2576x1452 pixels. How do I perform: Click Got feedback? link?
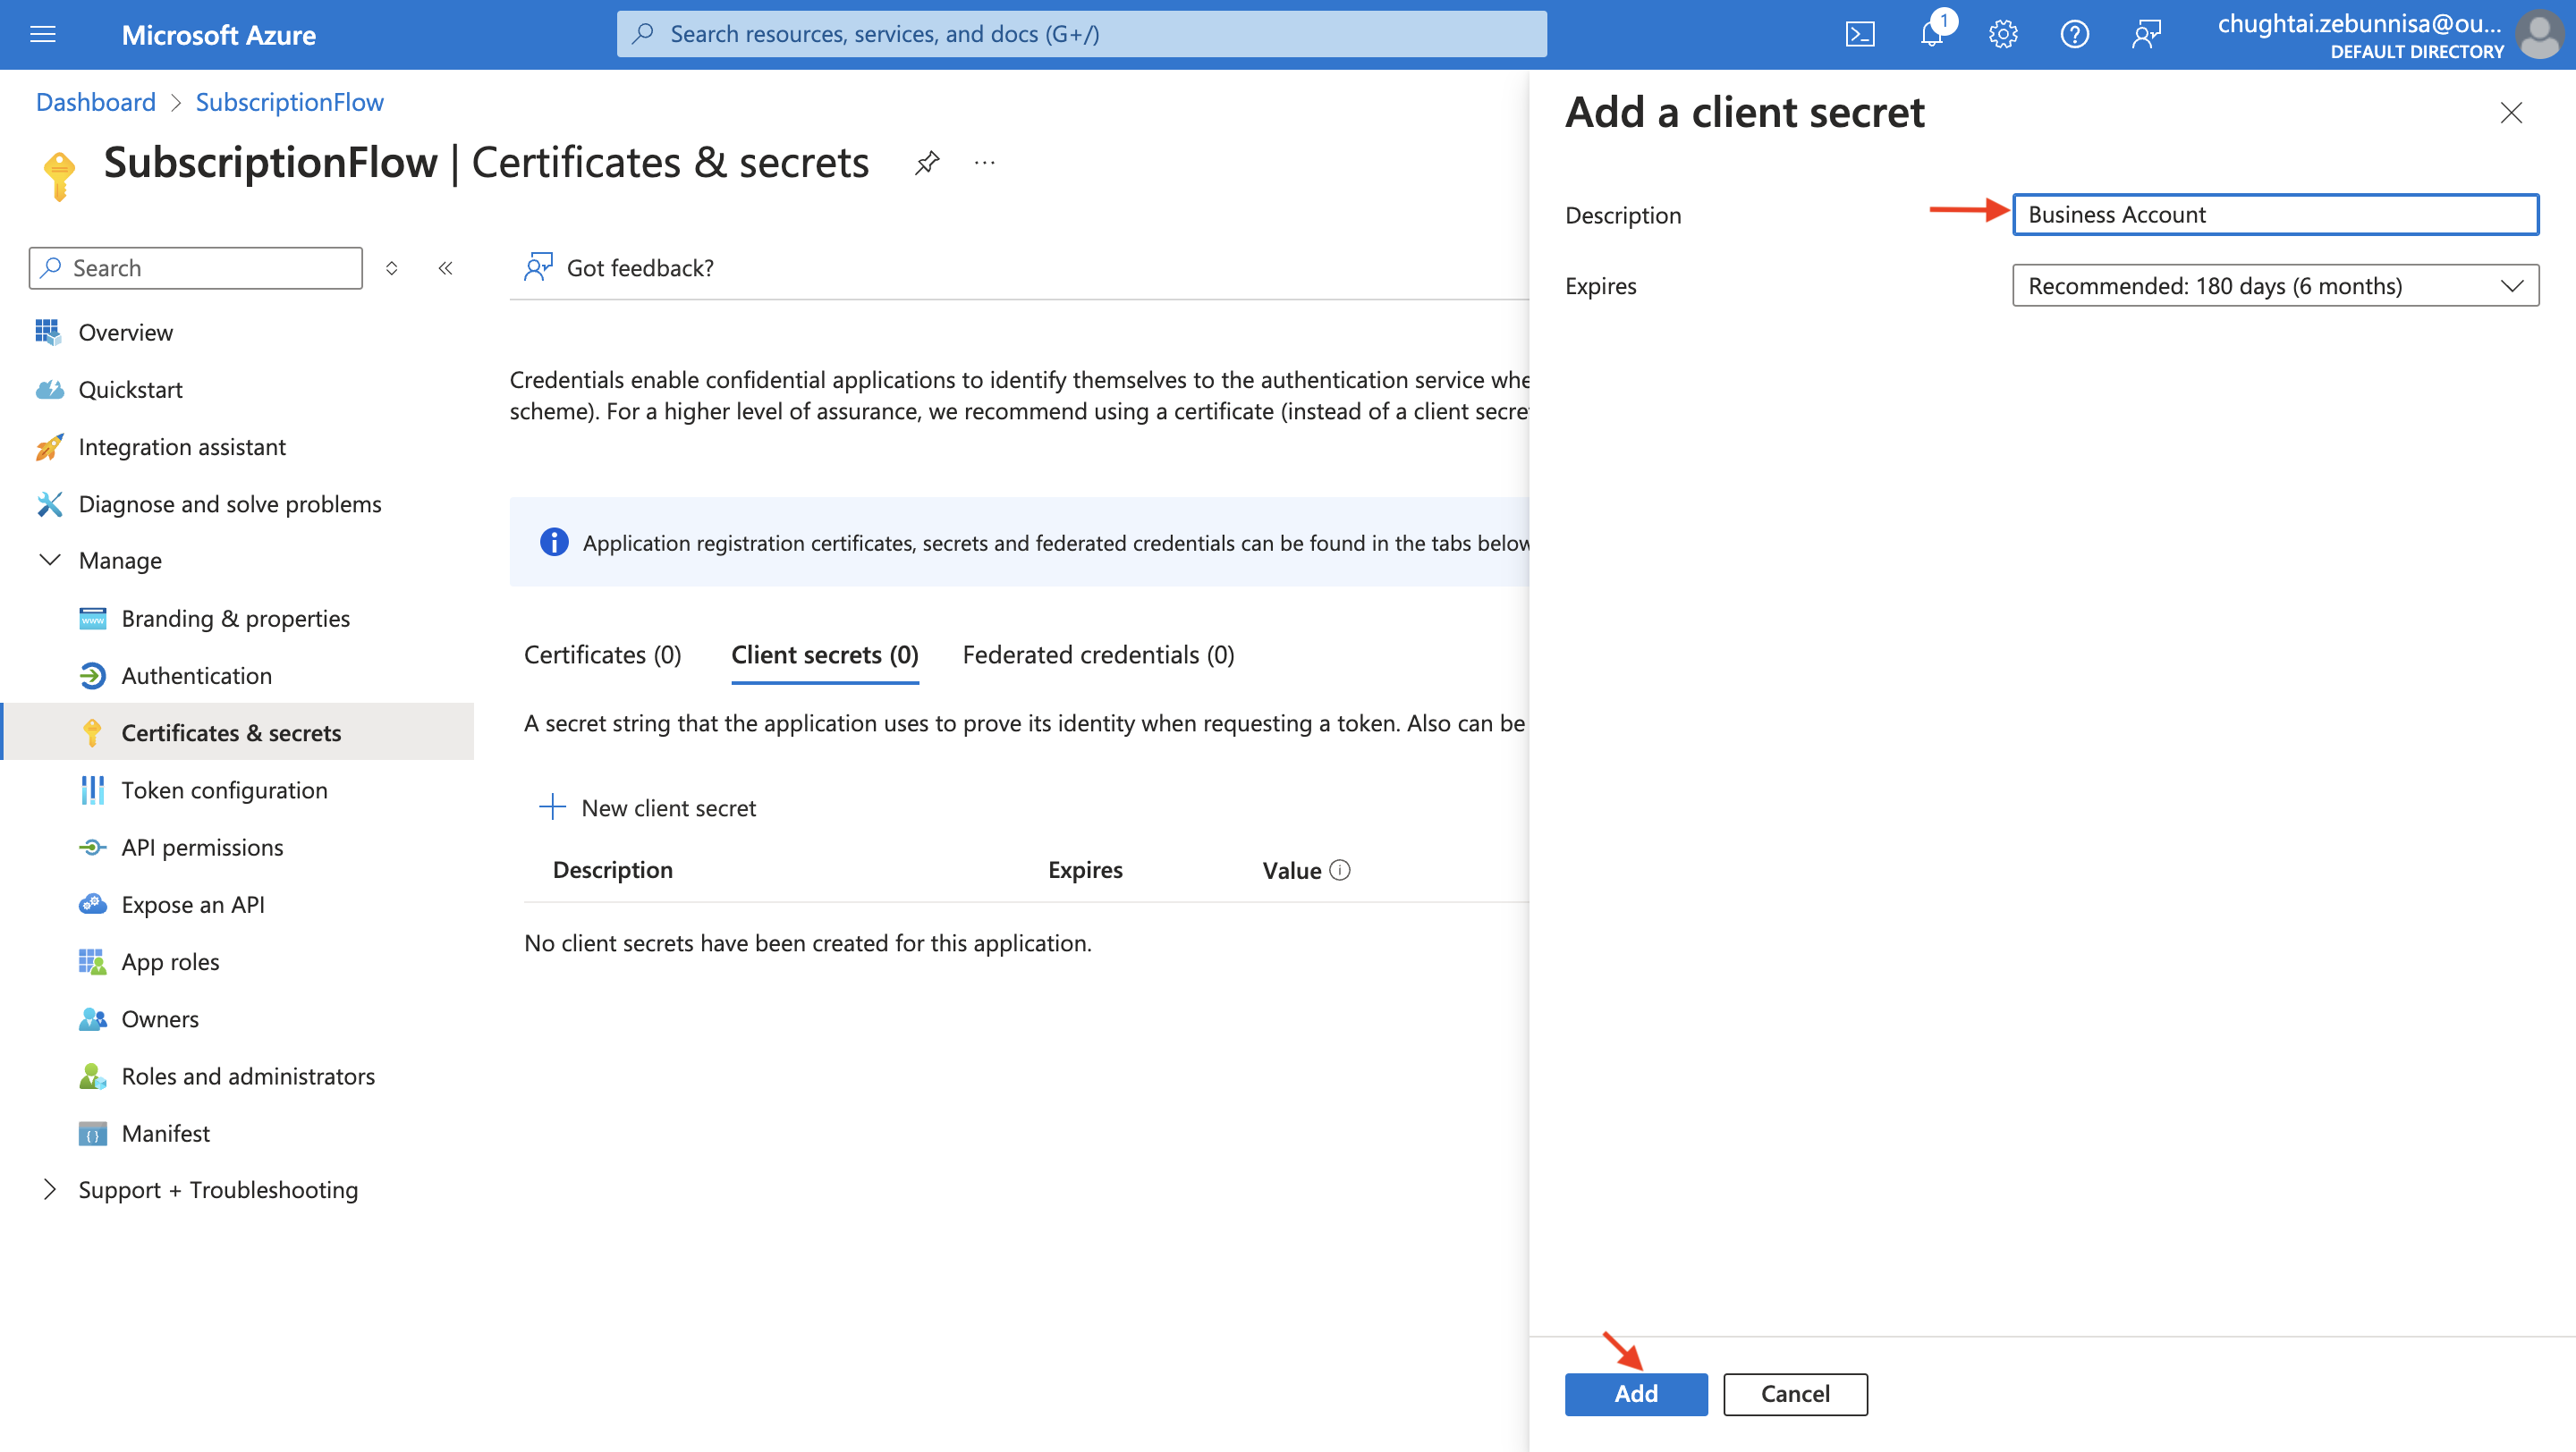click(619, 268)
